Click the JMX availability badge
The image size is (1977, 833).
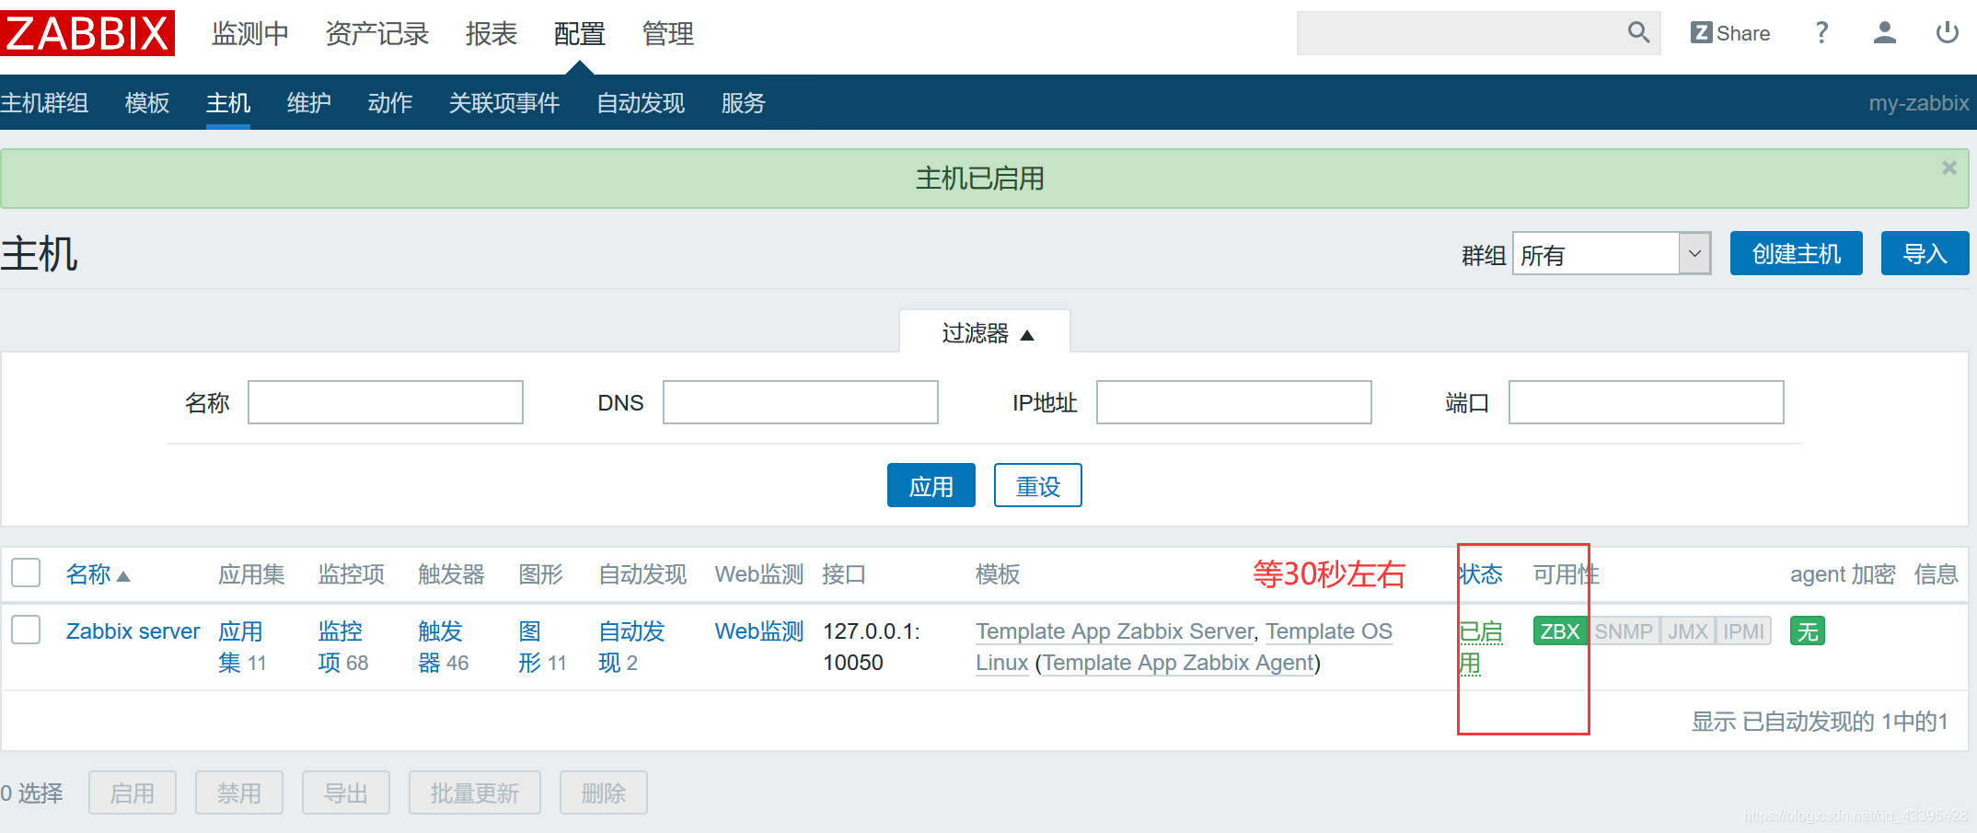tap(1687, 631)
